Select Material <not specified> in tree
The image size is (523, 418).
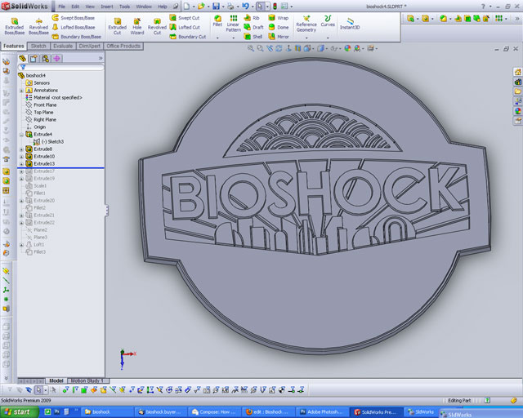[54, 98]
